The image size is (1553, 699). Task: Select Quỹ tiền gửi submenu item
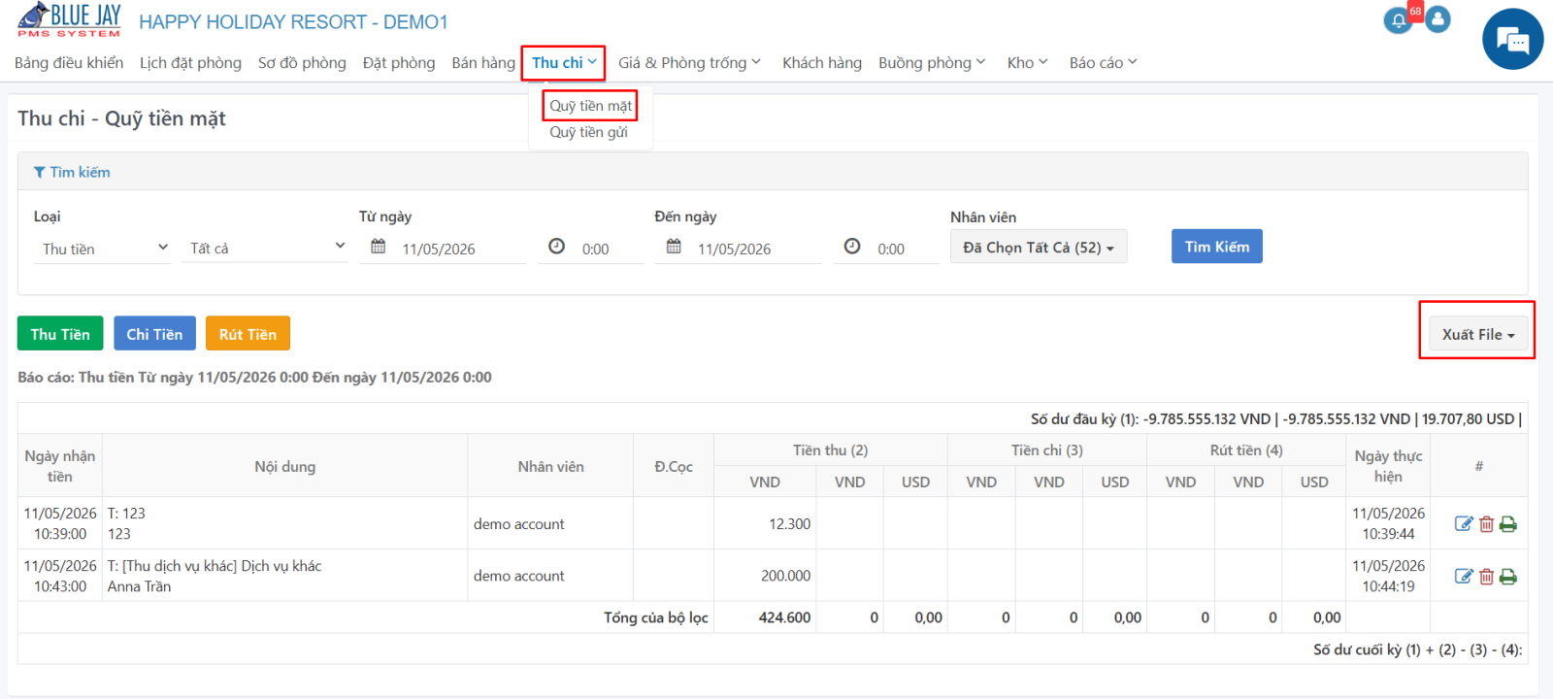(588, 132)
